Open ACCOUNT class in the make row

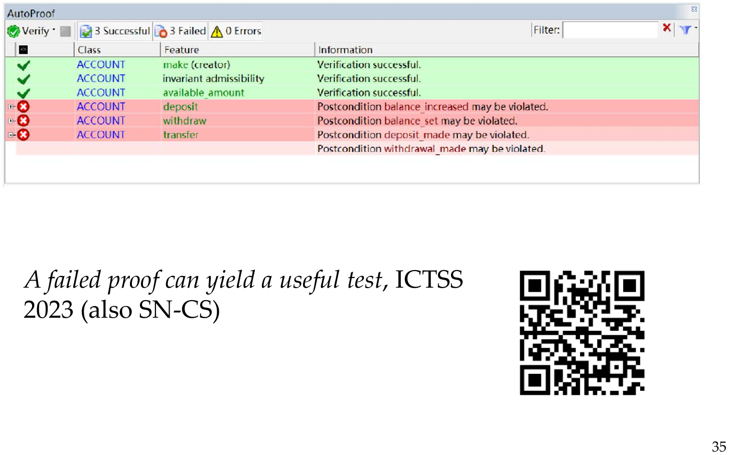pos(101,65)
